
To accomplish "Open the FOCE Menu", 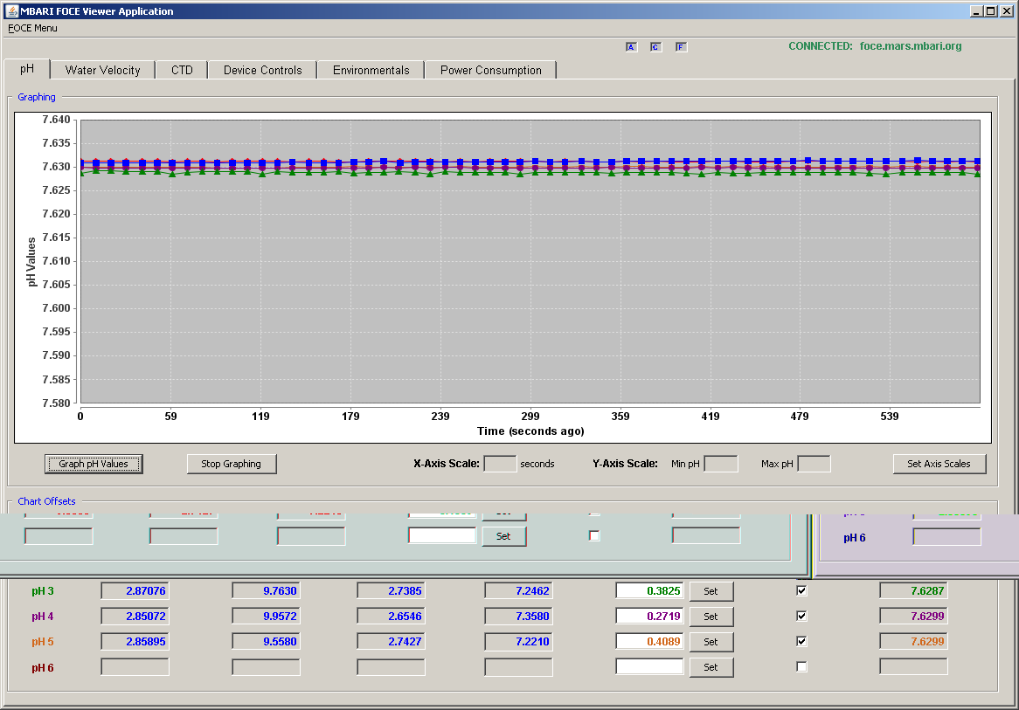I will pyautogui.click(x=32, y=28).
